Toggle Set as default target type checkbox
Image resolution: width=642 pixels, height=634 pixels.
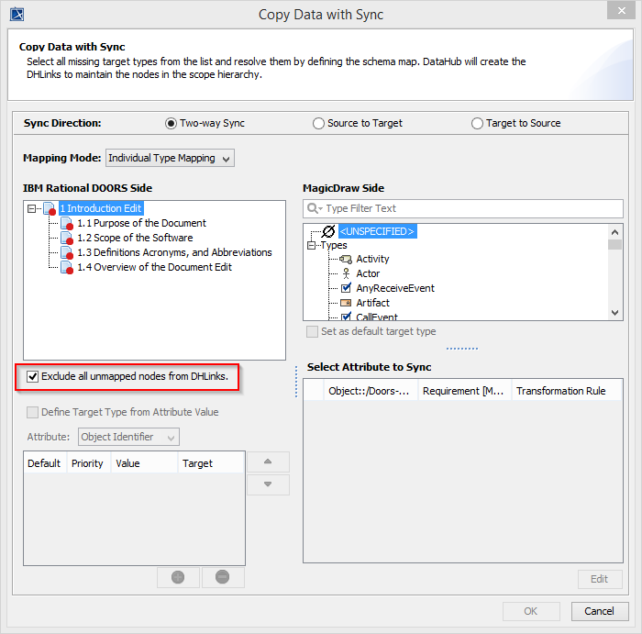(x=312, y=331)
